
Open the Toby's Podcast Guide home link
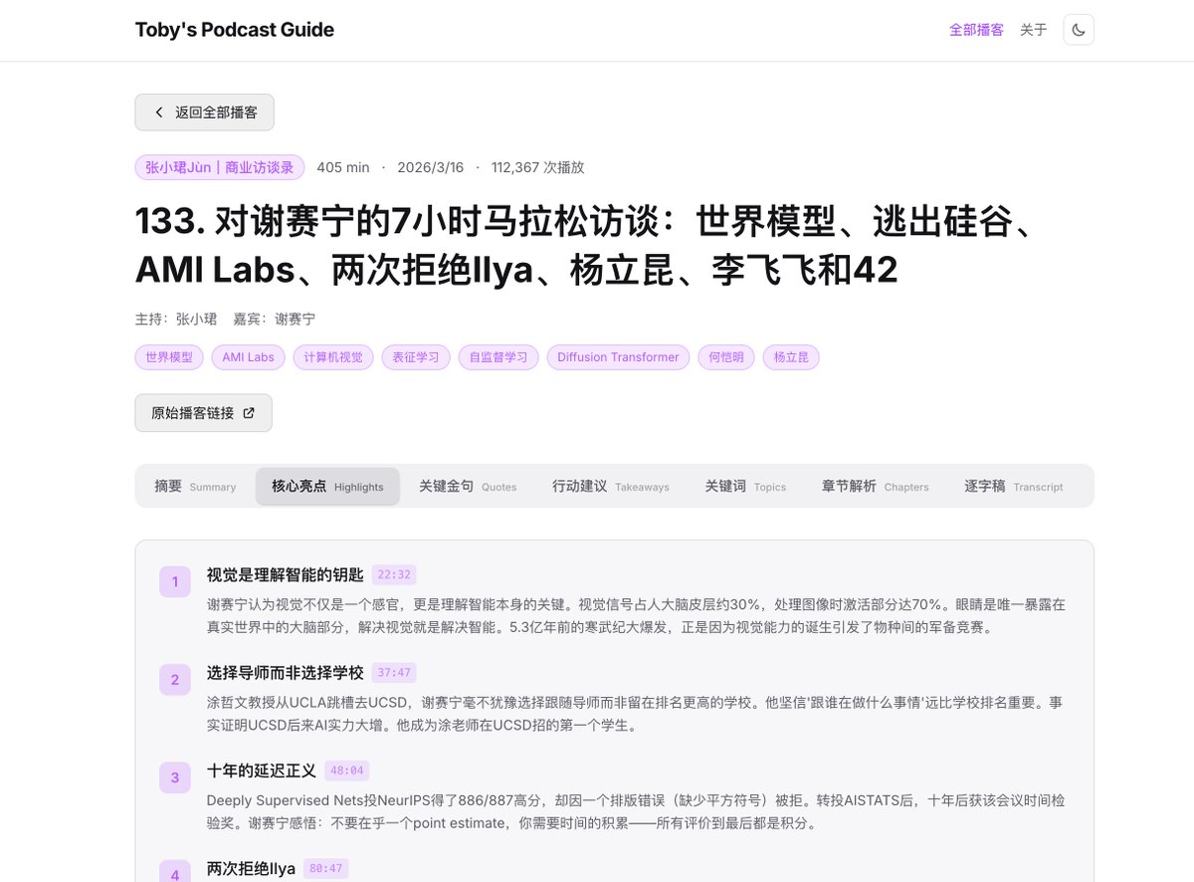235,30
